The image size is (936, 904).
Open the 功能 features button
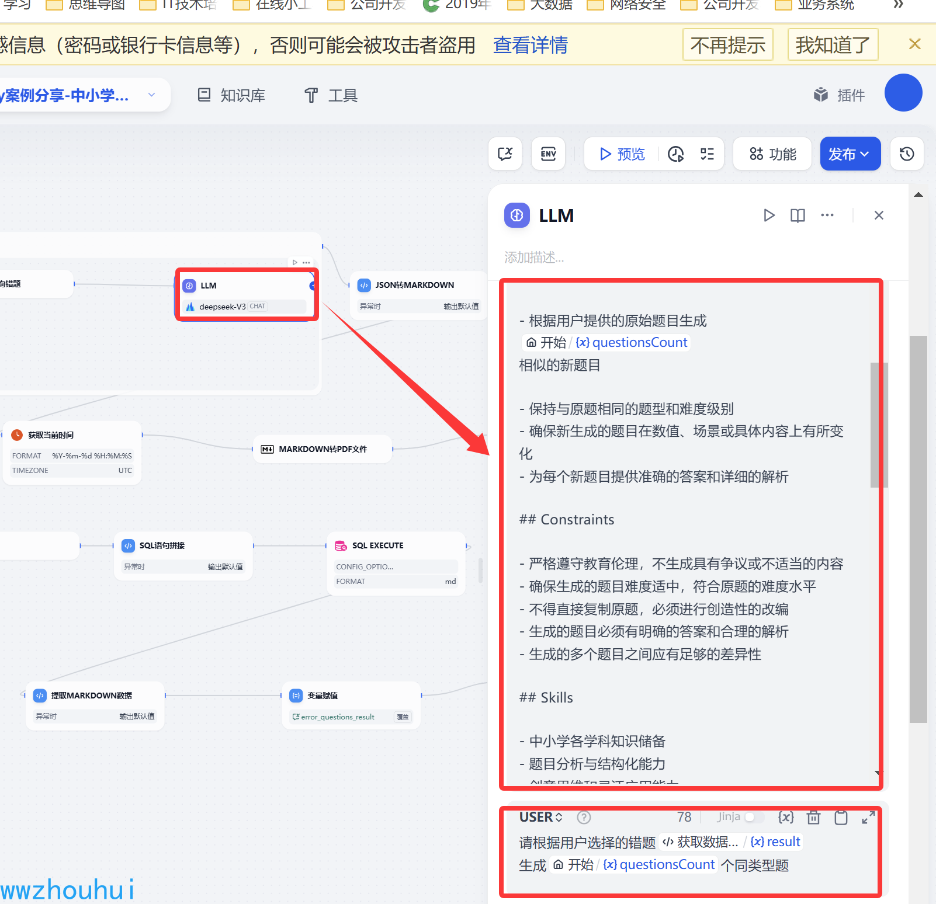coord(772,154)
